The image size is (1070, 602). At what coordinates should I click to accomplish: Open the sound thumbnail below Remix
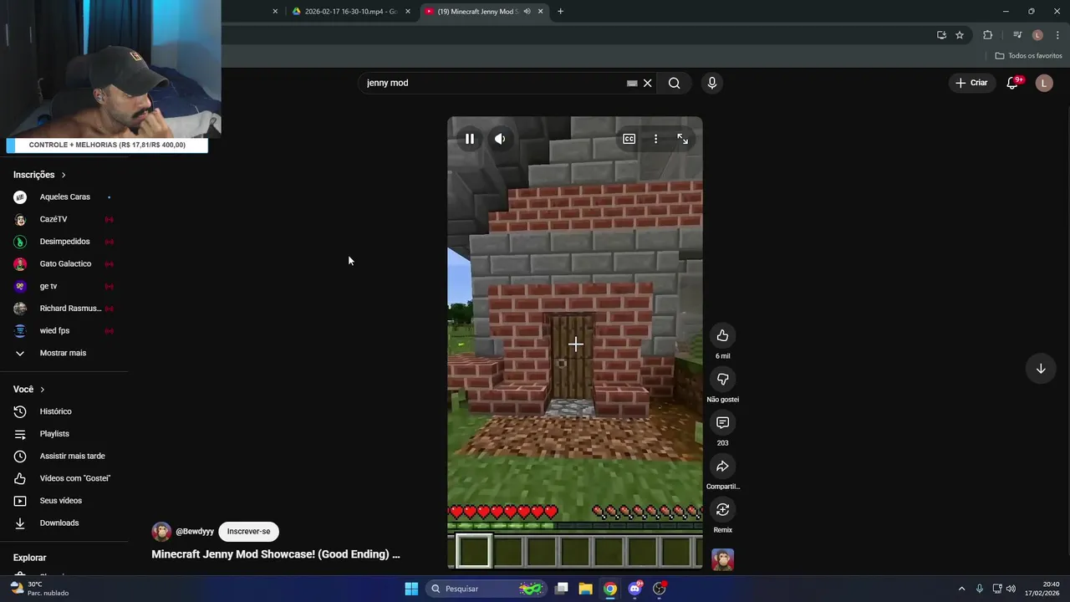[722, 559]
